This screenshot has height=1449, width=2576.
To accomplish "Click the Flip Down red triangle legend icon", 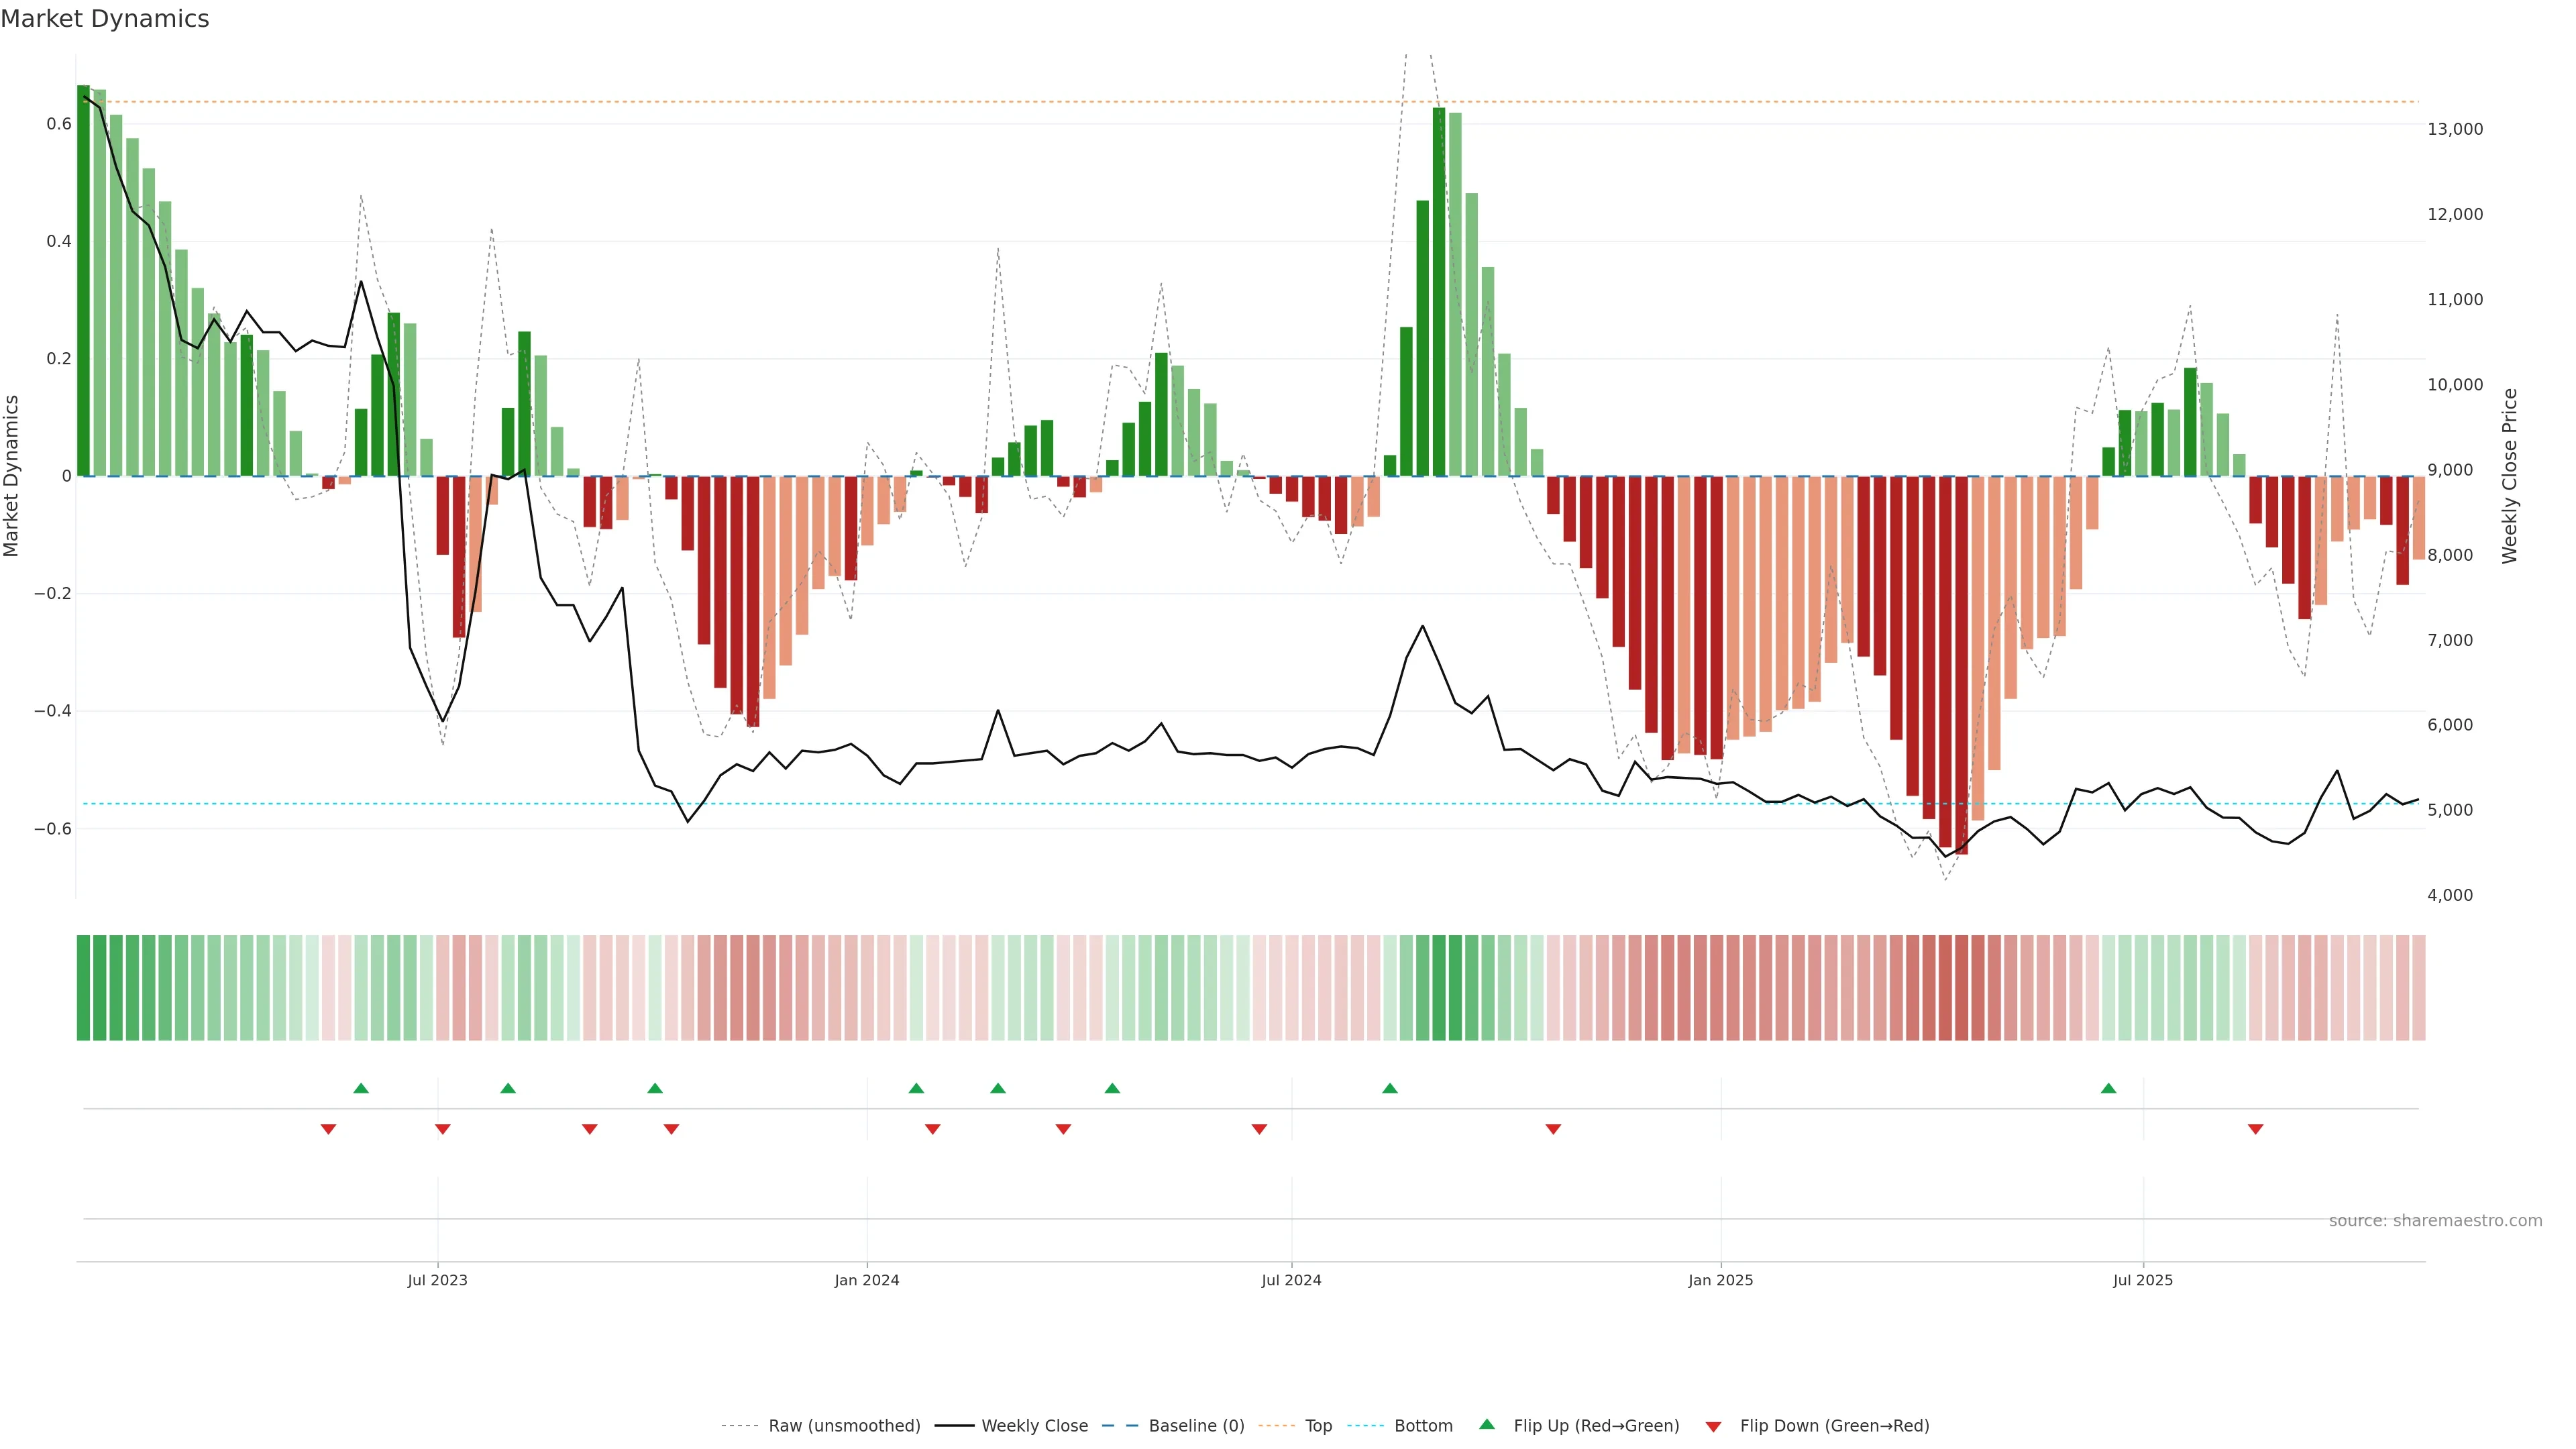I will click(x=1713, y=1426).
